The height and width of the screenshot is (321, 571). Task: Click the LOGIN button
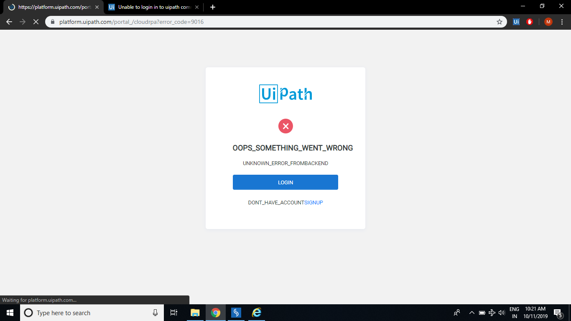click(x=285, y=182)
